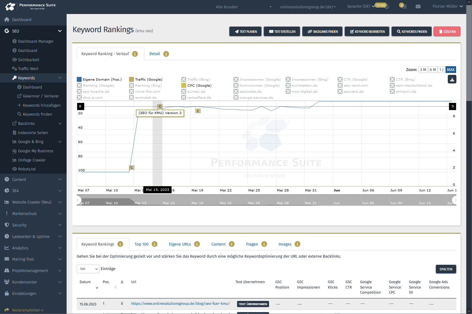Click the TEXT PLANEN button
472x314 pixels.
point(245,32)
